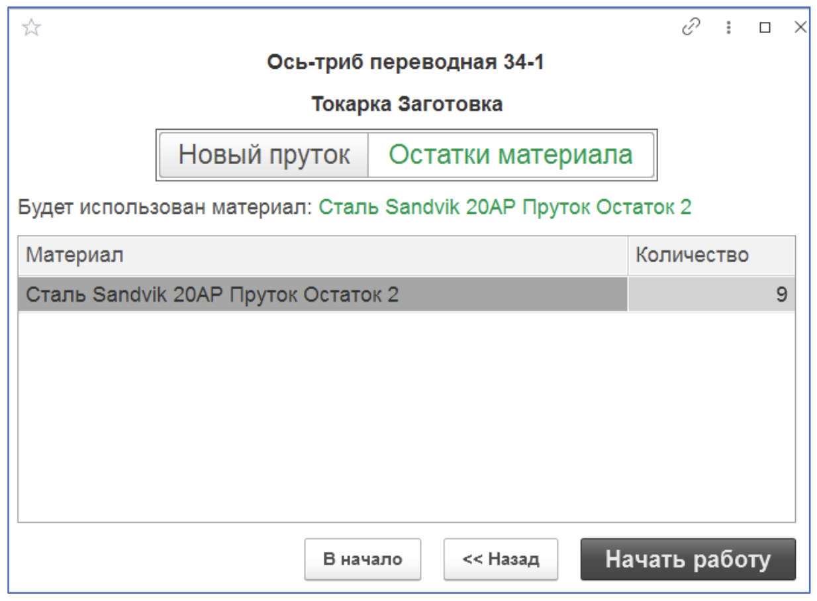Image resolution: width=817 pixels, height=601 pixels.
Task: Close the dialog with the X icon
Action: (x=800, y=27)
